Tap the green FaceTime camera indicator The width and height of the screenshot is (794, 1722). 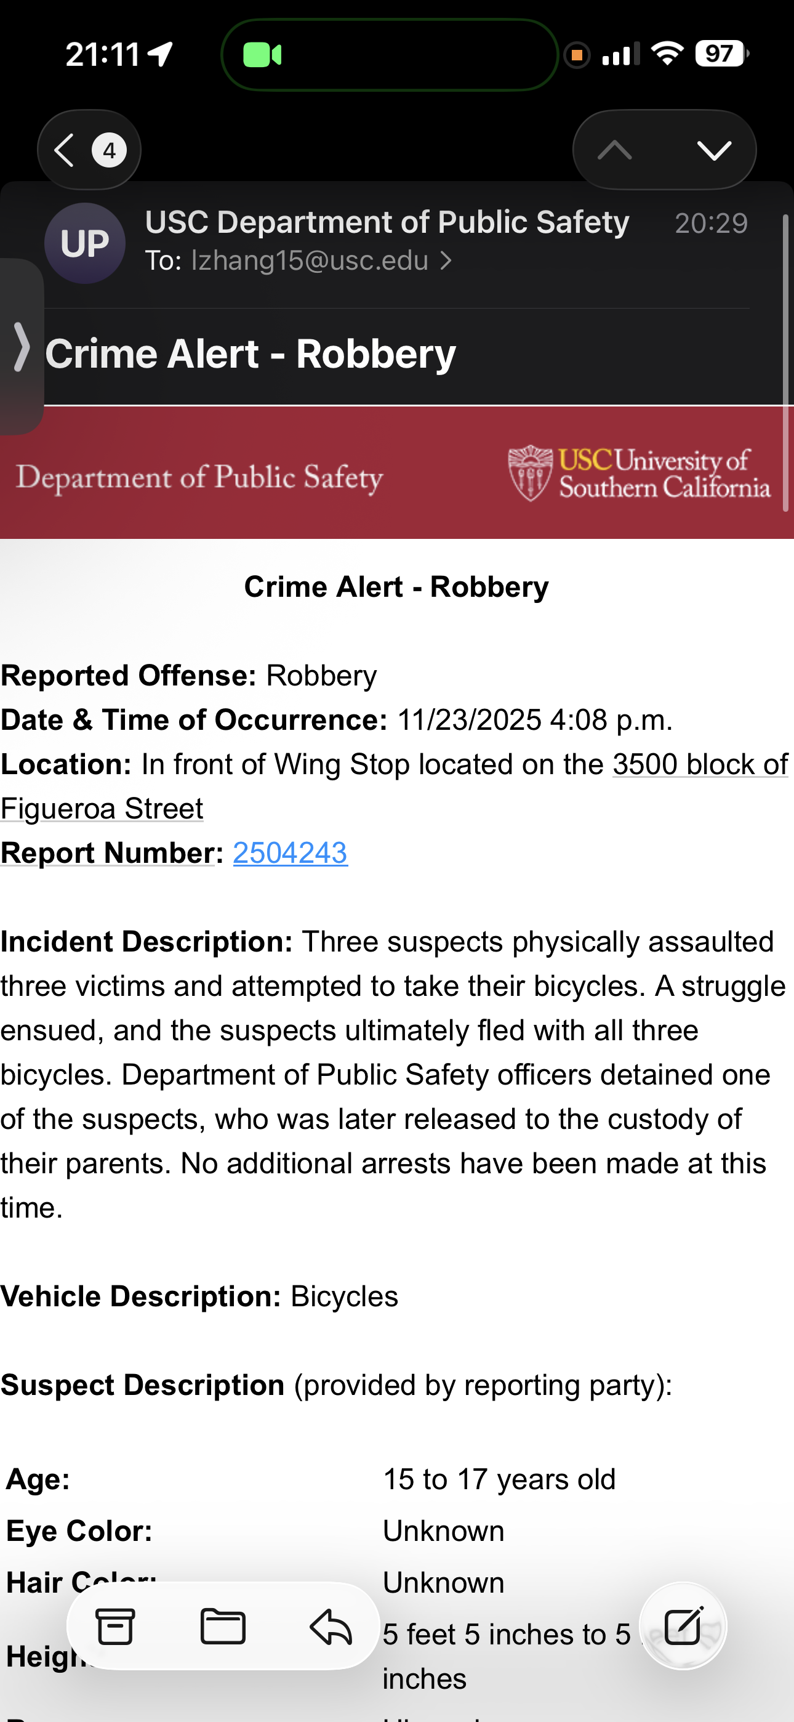(262, 55)
